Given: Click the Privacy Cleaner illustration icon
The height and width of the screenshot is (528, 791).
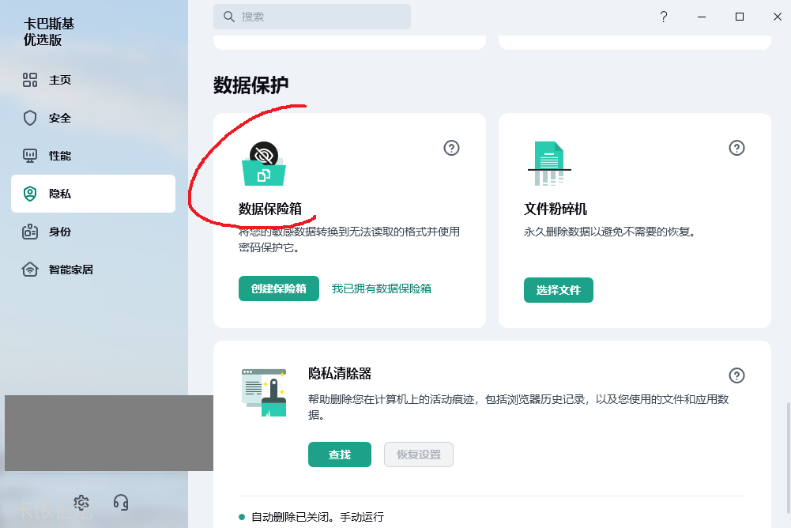Looking at the screenshot, I should (264, 391).
